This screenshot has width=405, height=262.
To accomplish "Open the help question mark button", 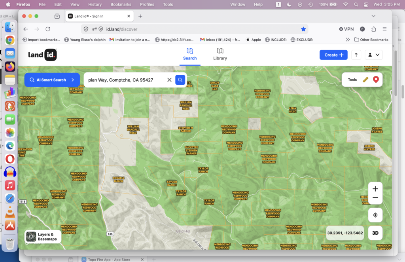I will tap(356, 55).
